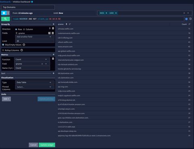Click the Cancel button
The image size is (194, 149).
(x=34, y=145)
